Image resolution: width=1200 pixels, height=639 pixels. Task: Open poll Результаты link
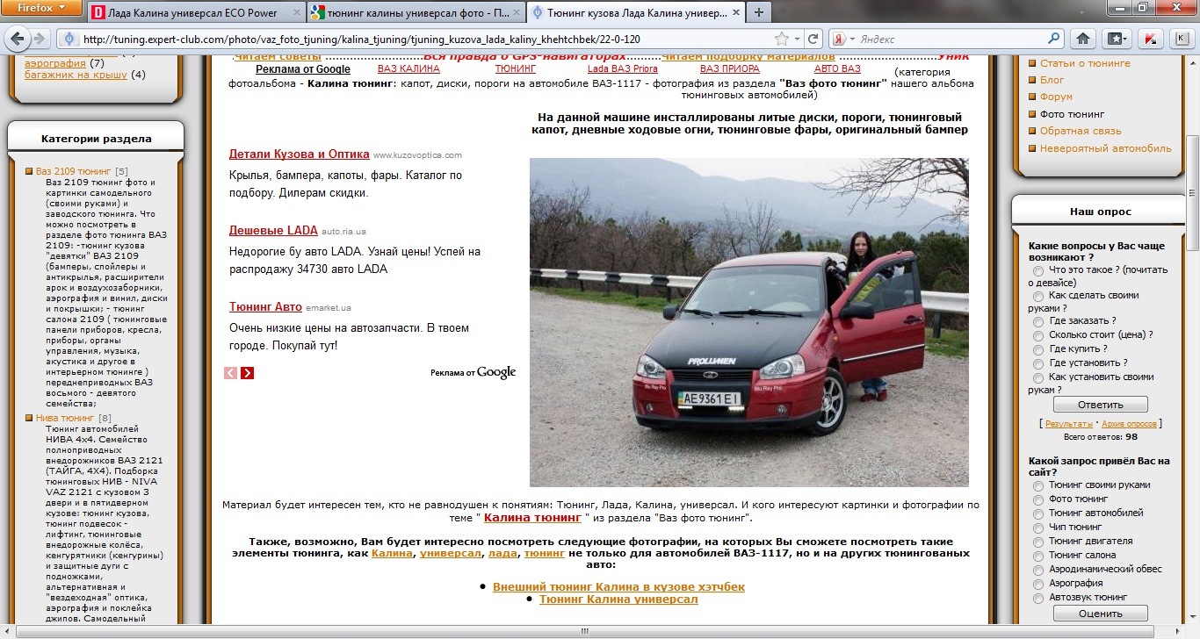(1068, 424)
